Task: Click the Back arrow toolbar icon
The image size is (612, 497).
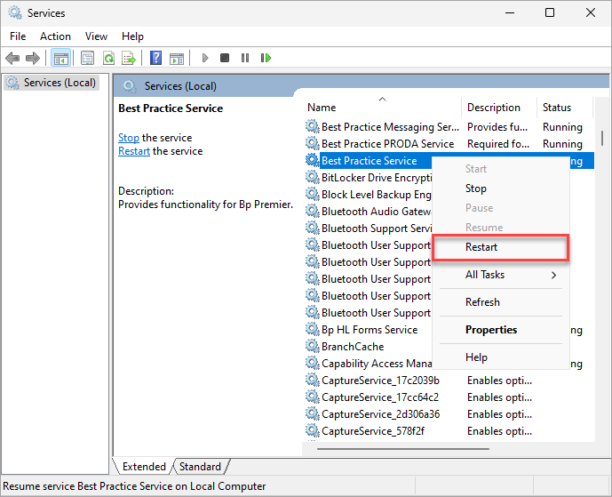Action: click(12, 58)
